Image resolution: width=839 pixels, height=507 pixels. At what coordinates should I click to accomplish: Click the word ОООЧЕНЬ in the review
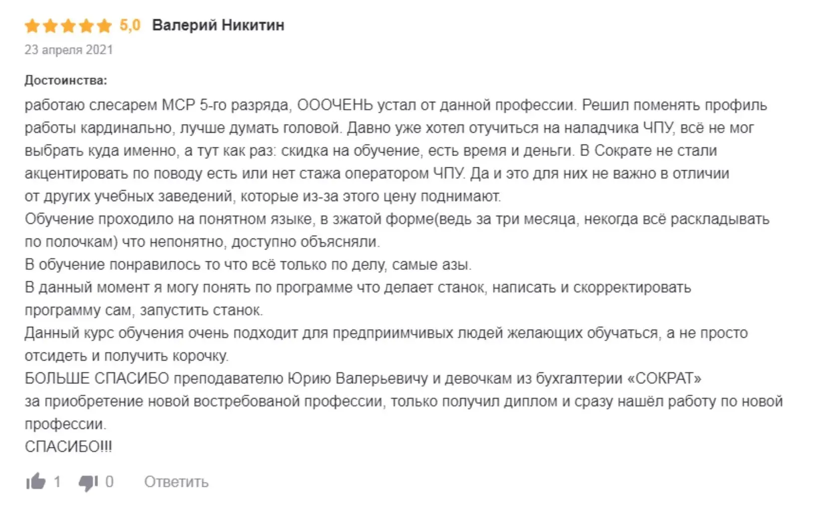(x=335, y=105)
